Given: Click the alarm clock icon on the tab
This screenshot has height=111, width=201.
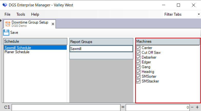Looking at the screenshot, I should [x=8, y=24].
